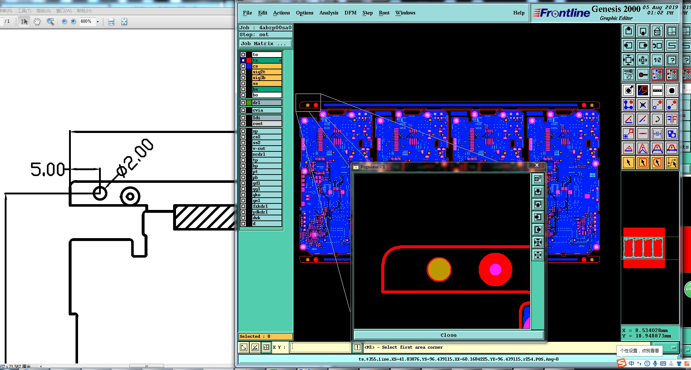Open the Step menu

(368, 13)
